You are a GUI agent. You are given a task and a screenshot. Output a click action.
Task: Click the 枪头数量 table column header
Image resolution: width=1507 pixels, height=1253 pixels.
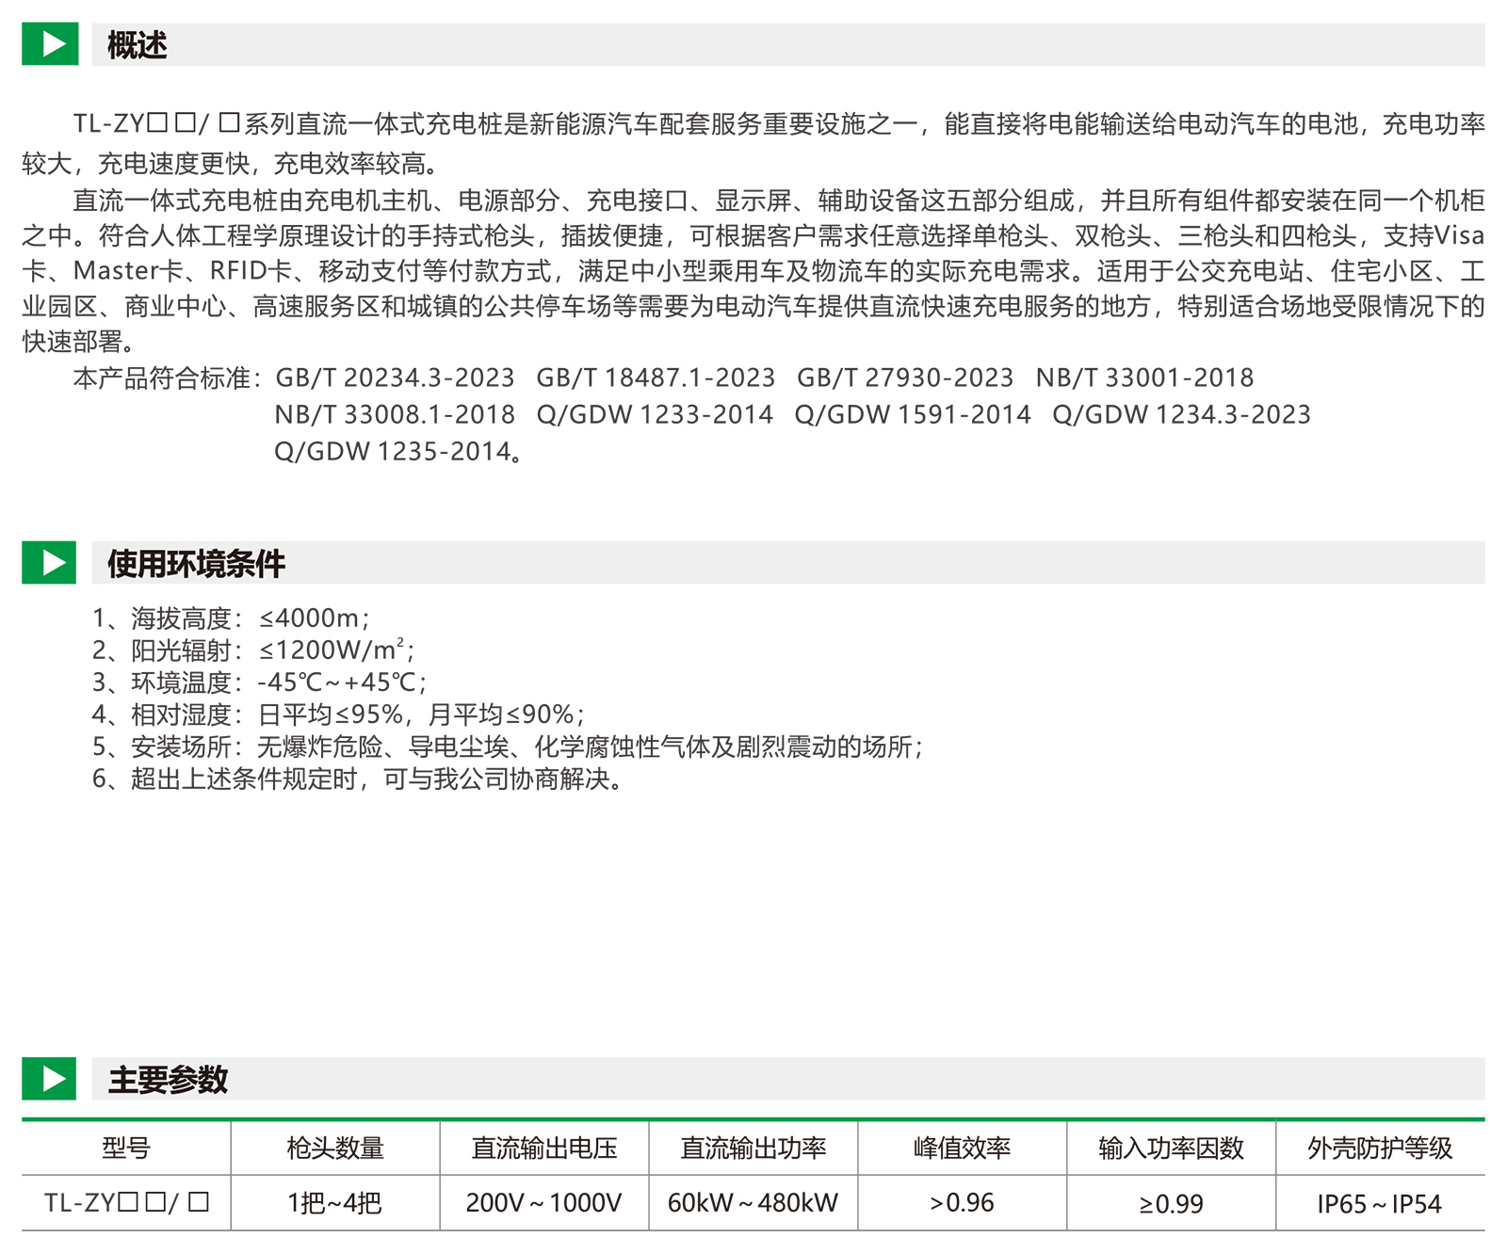point(335,1149)
